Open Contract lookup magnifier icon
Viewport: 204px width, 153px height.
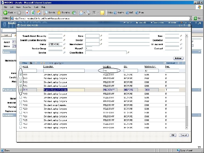181,48
